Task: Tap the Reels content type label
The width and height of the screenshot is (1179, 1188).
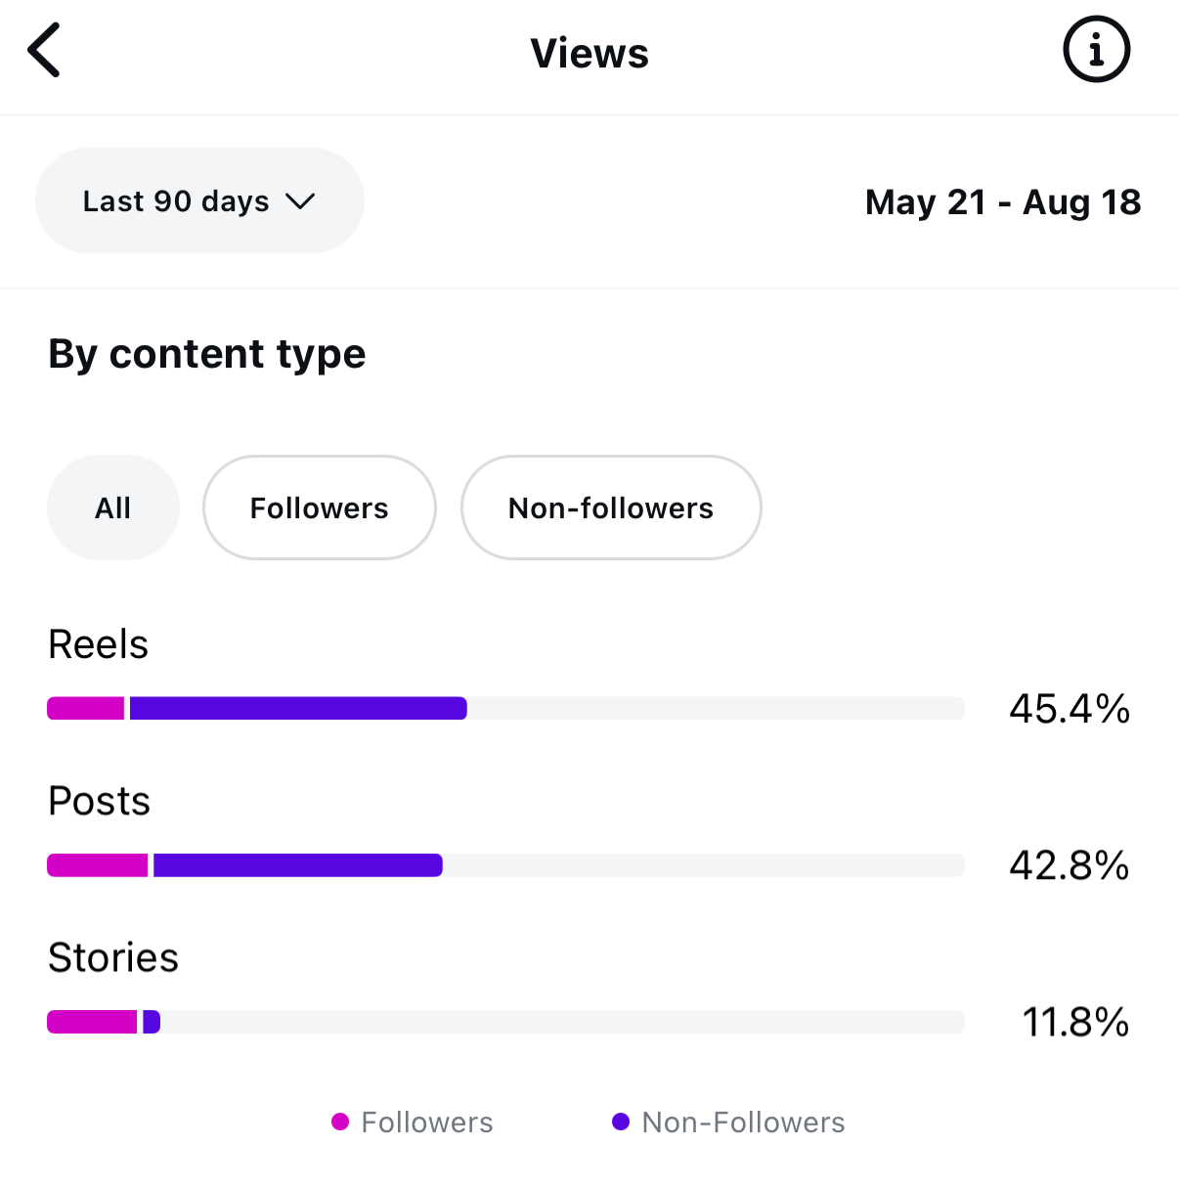Action: coord(99,644)
